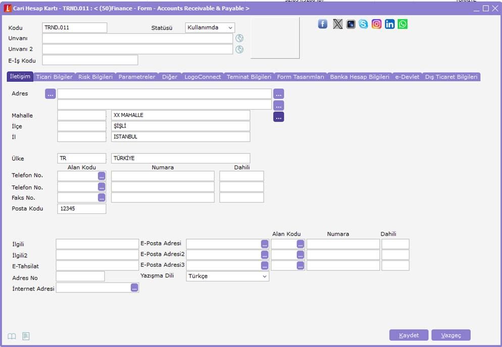Click the dark ellipsis button beside Mahalle row
The width and height of the screenshot is (502, 347).
coord(279,117)
